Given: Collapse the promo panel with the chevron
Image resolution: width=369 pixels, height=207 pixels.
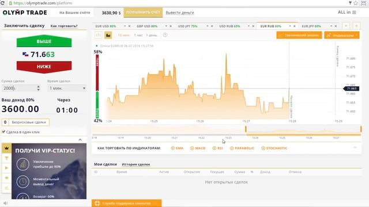Looking at the screenshot, I should (80, 140).
